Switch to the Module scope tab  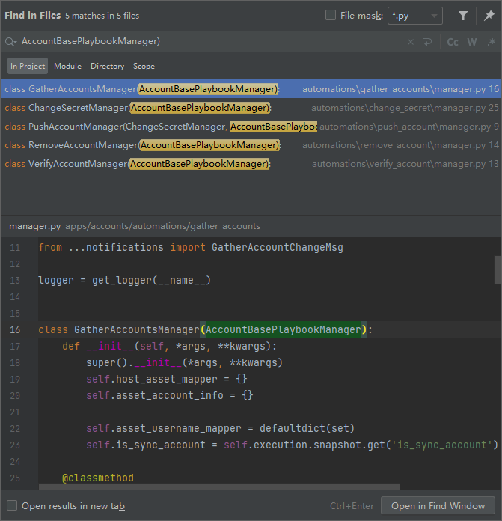click(67, 67)
